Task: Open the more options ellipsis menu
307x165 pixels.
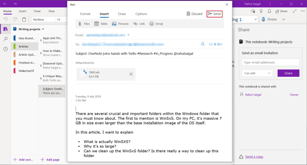Action: 303,11
